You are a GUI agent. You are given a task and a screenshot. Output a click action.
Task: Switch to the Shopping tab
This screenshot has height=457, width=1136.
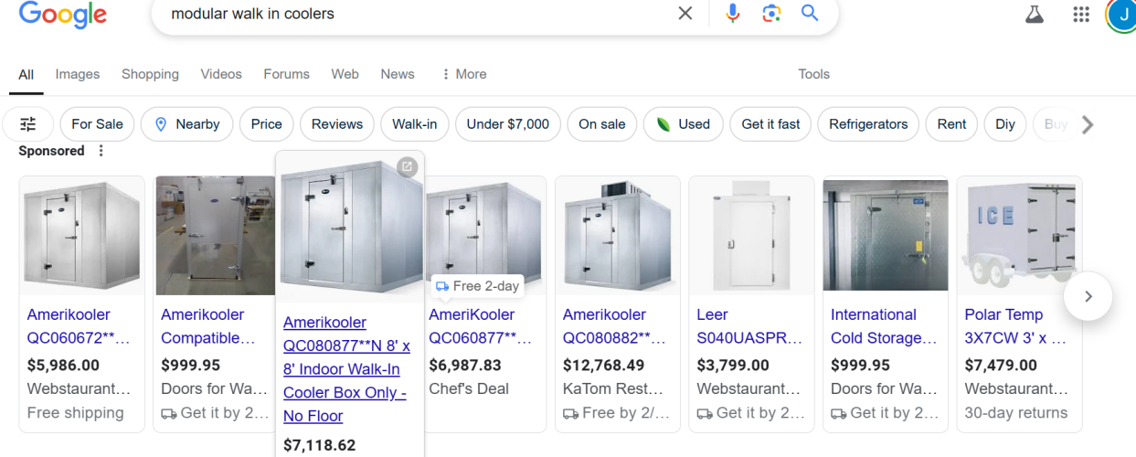pos(150,74)
